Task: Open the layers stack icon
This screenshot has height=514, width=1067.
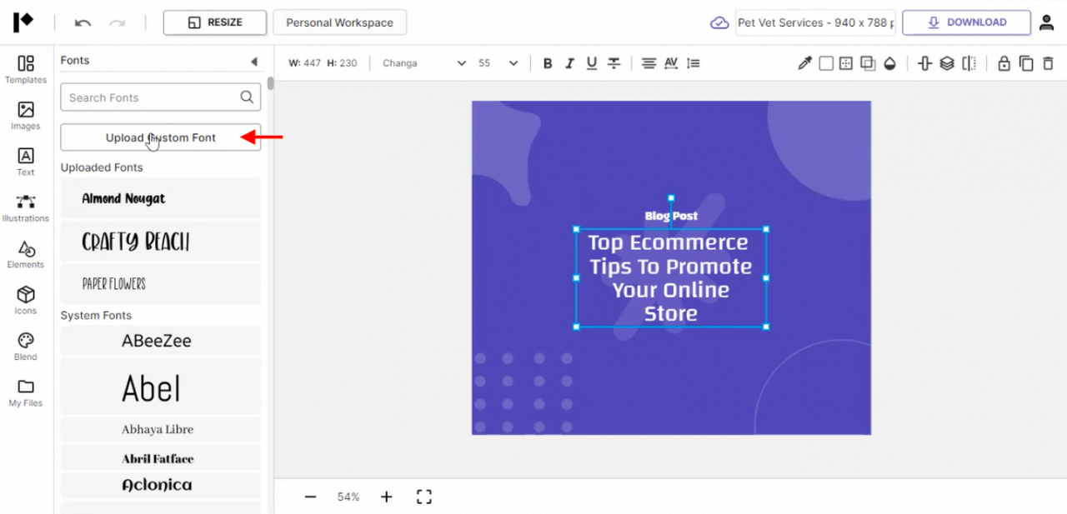Action: (x=947, y=63)
